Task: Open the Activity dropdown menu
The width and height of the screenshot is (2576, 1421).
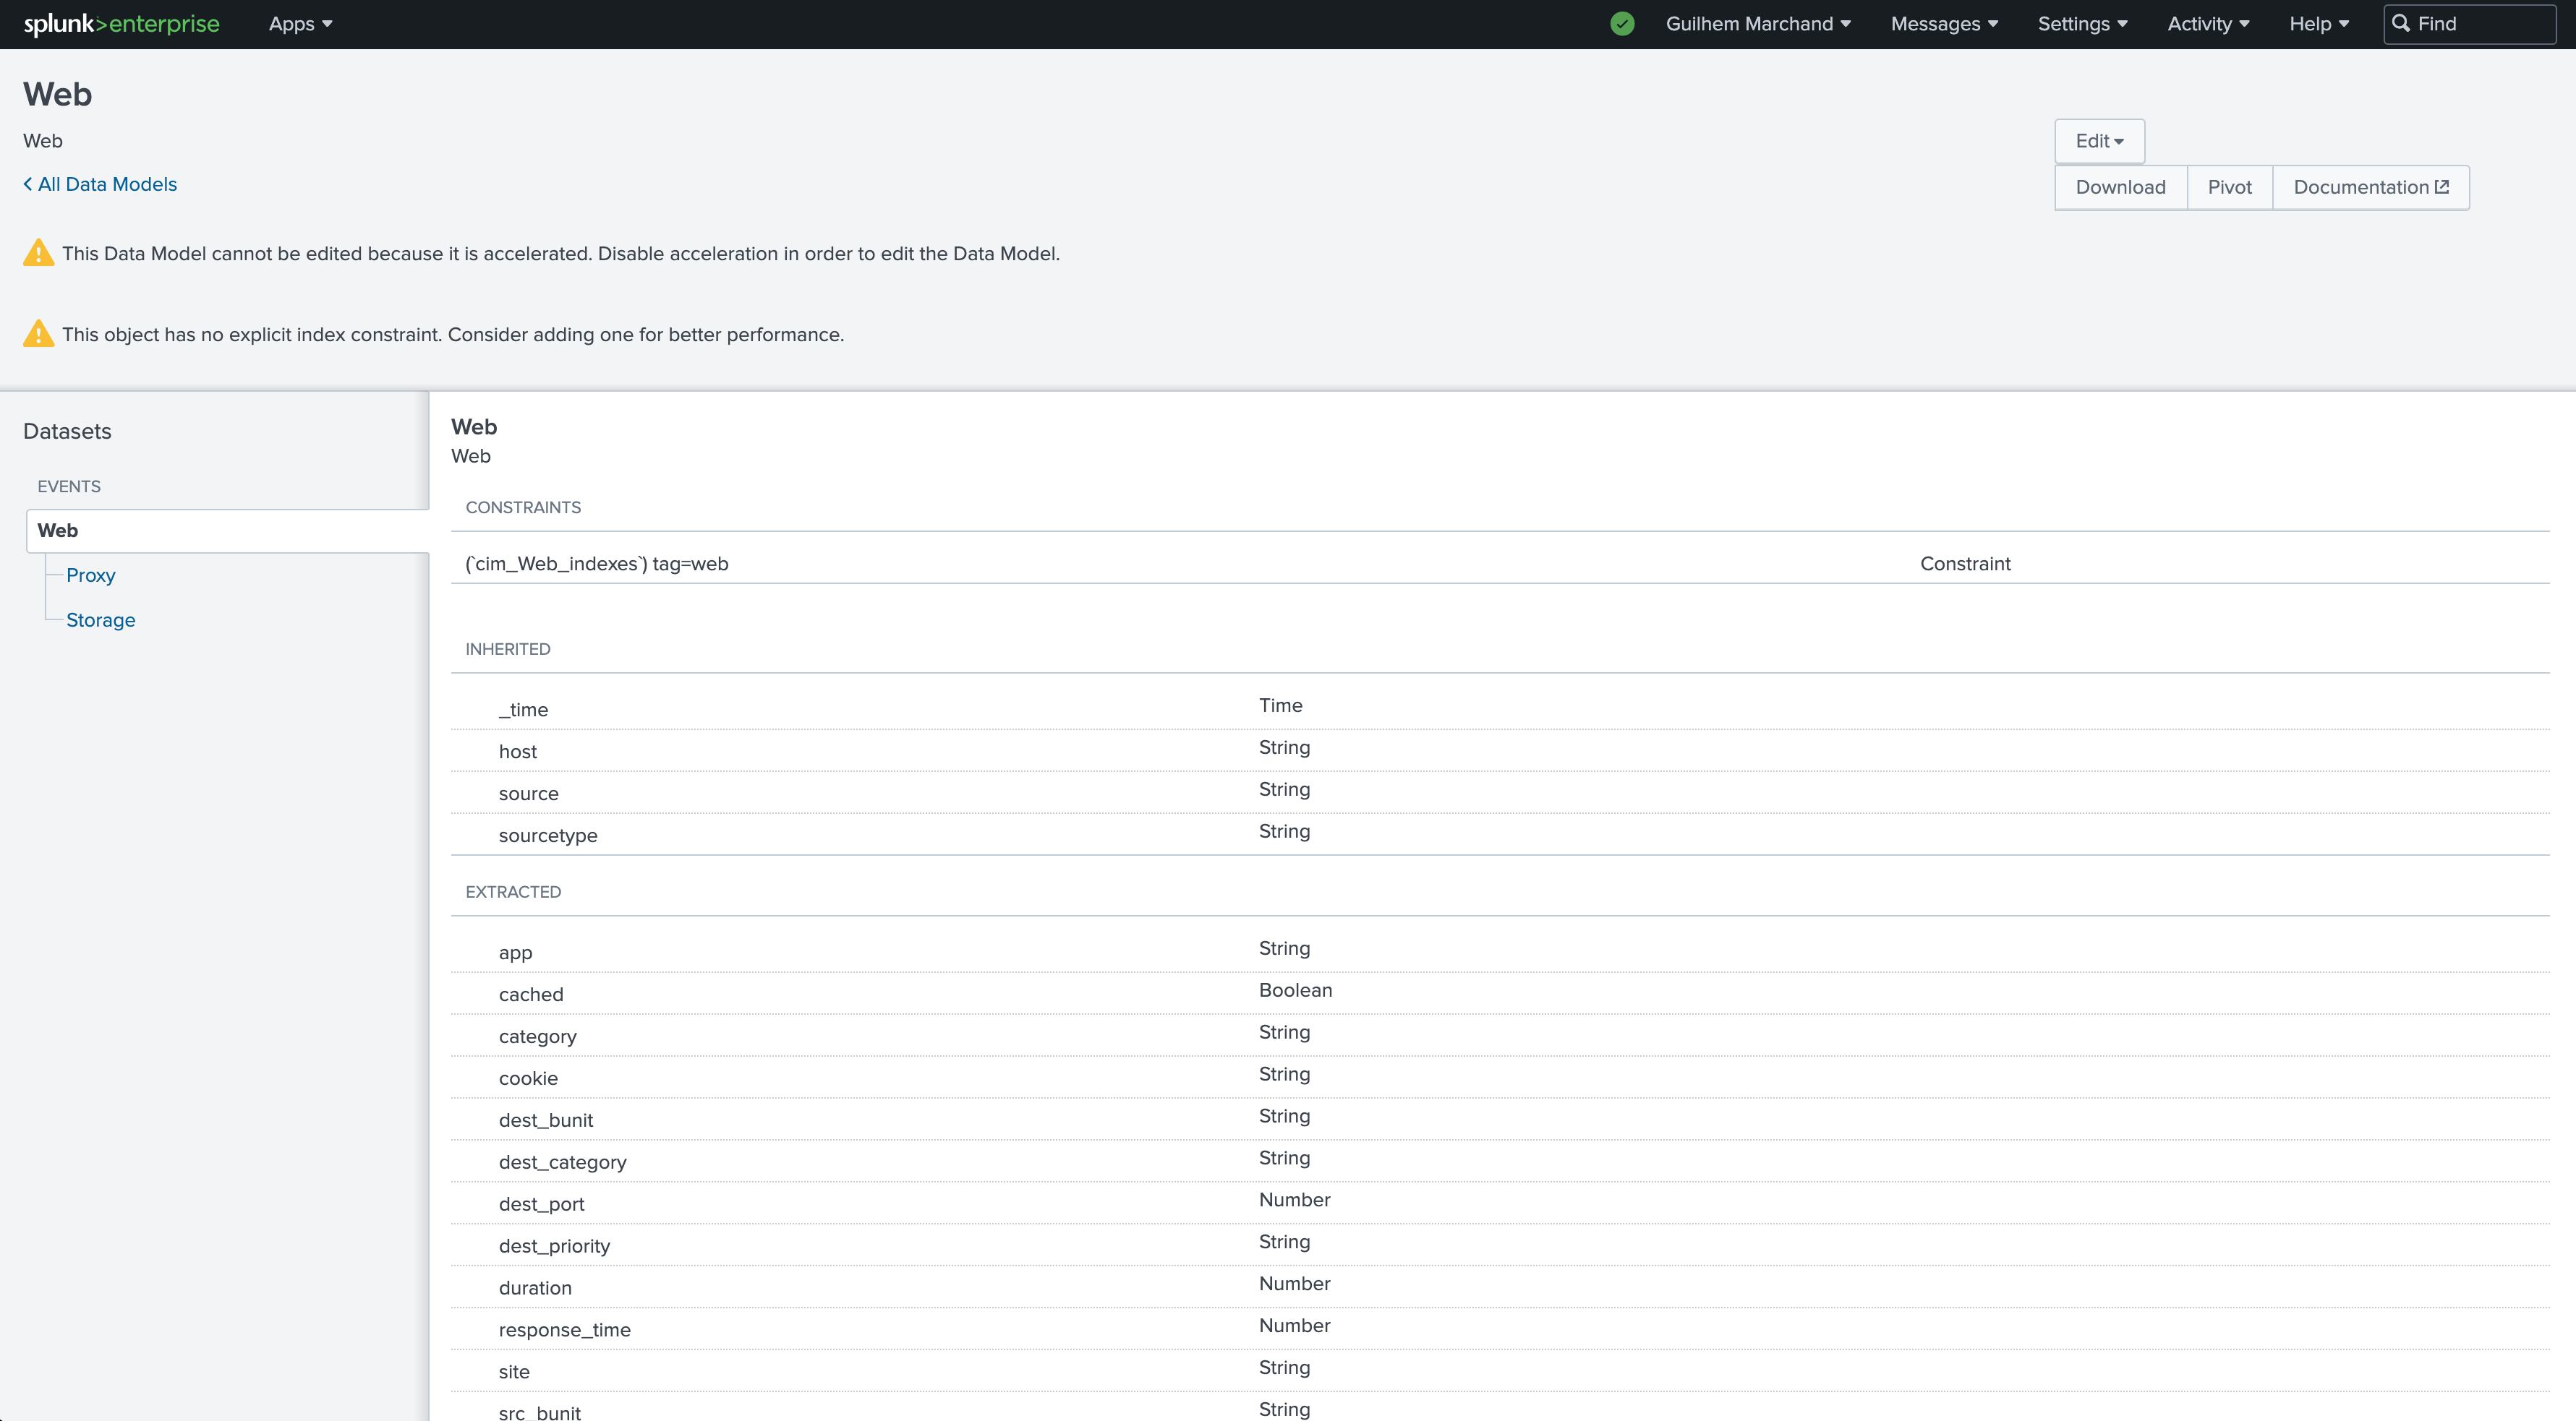Action: (x=2208, y=24)
